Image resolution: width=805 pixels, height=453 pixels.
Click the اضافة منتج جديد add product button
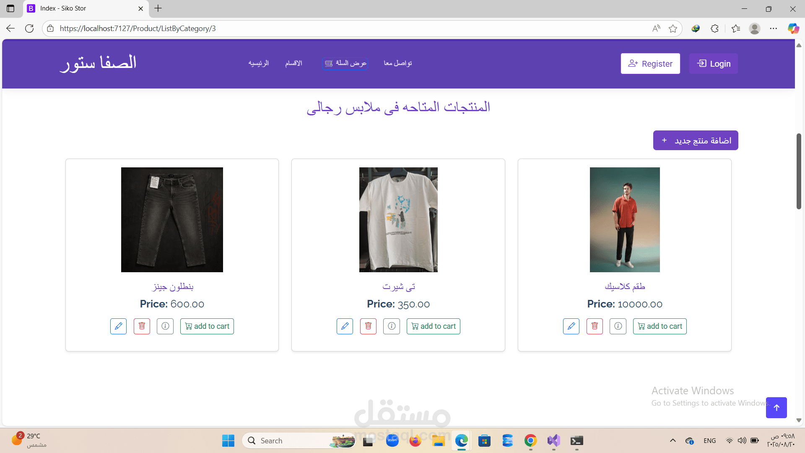(x=696, y=141)
